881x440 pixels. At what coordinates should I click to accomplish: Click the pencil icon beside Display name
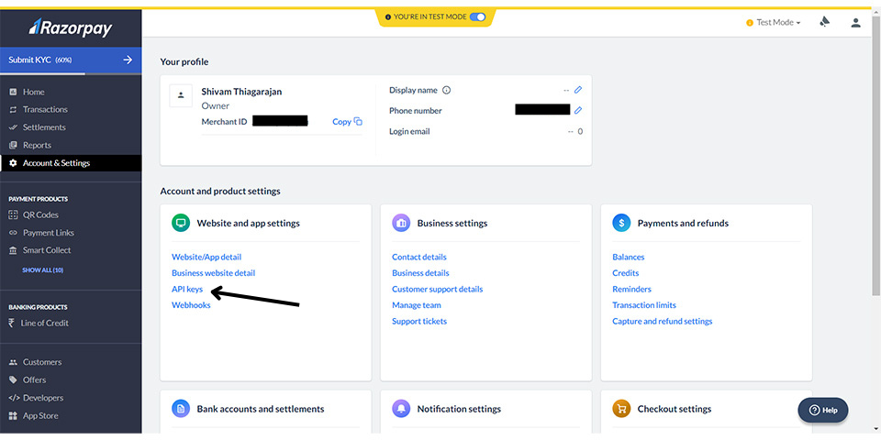tap(578, 90)
